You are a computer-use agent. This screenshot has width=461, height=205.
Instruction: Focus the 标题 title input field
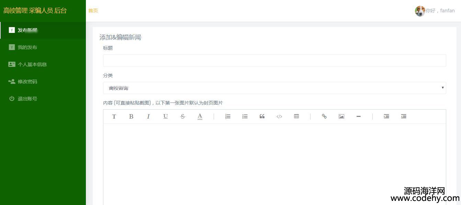point(274,60)
